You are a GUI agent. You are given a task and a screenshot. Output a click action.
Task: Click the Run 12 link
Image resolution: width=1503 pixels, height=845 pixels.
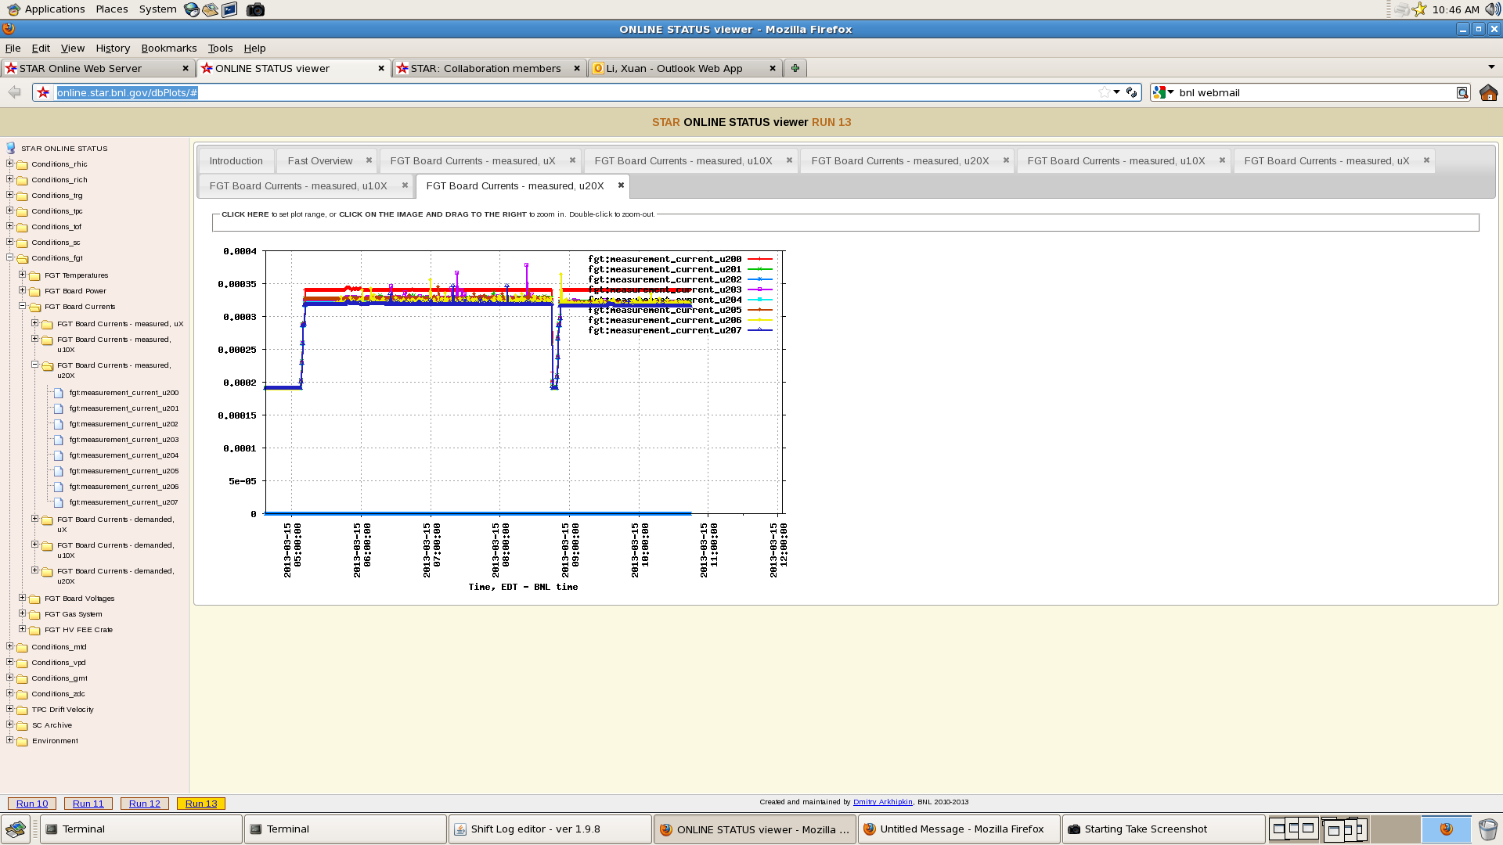(145, 804)
